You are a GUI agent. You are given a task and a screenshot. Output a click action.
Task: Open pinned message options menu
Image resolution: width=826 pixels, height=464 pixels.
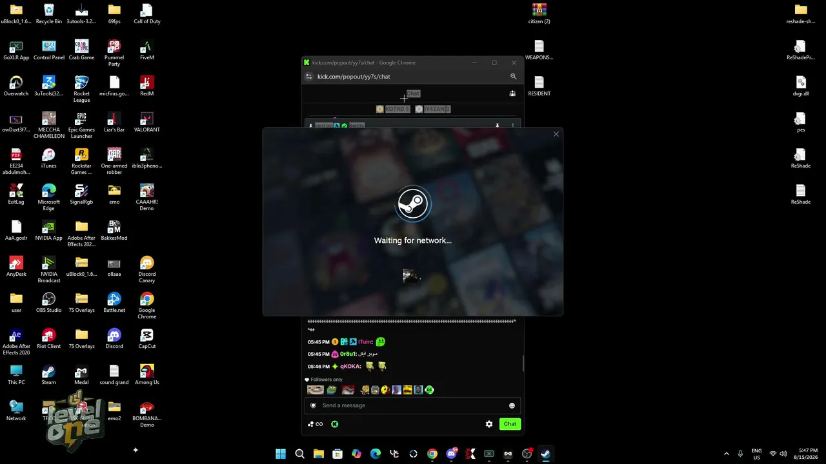pyautogui.click(x=513, y=125)
